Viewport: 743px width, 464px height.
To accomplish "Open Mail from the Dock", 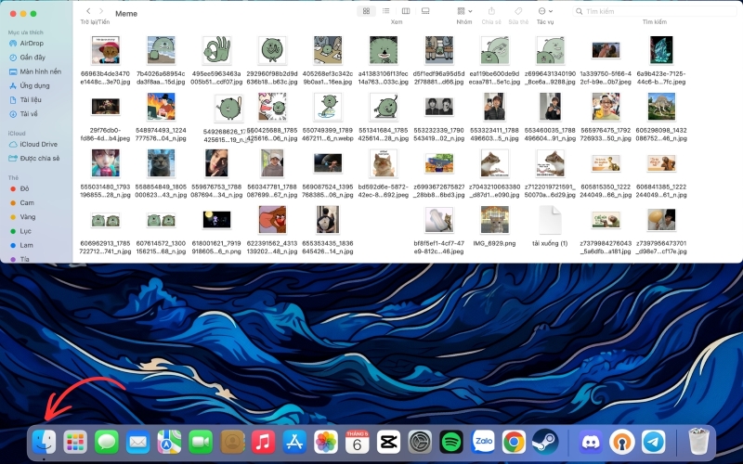I will [137, 443].
